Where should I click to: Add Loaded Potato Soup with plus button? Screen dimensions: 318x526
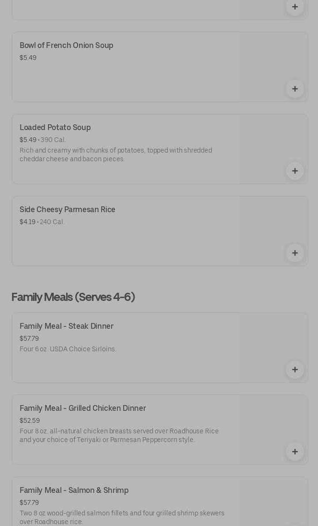[x=295, y=171]
